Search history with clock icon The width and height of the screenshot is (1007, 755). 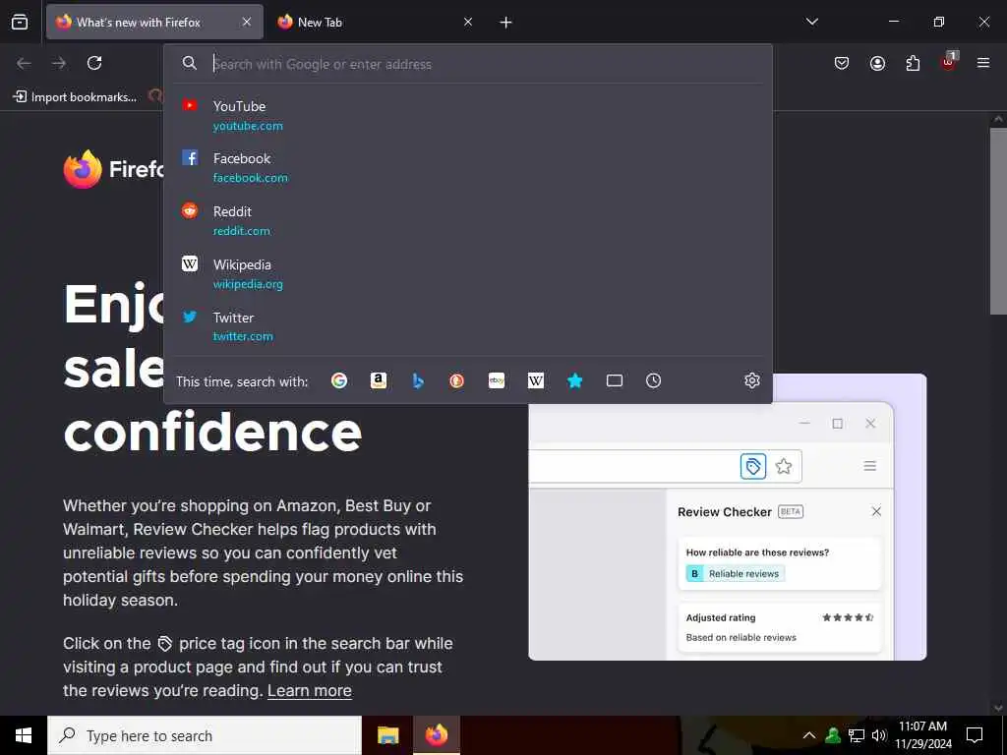[x=653, y=380]
